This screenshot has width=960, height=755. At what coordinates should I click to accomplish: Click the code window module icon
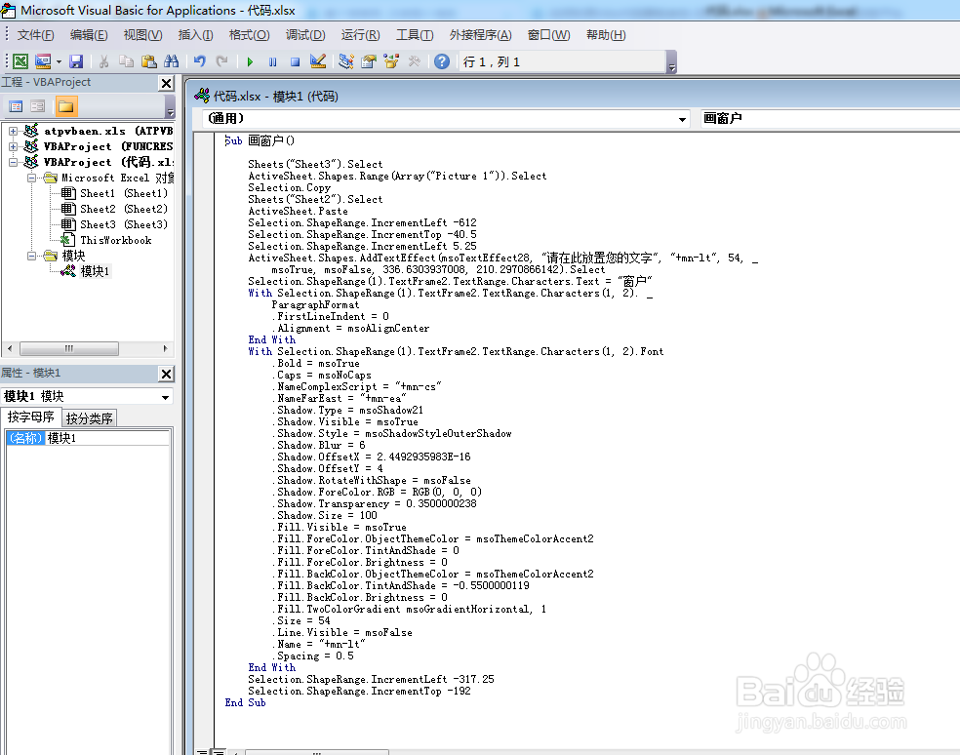pyautogui.click(x=201, y=96)
